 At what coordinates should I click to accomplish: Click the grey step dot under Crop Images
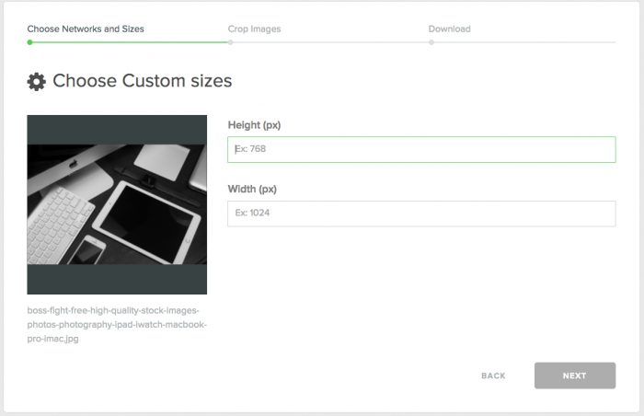click(230, 42)
